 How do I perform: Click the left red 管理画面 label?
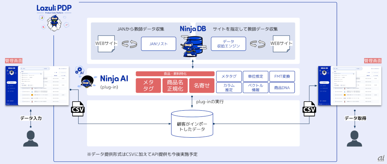point(14,60)
